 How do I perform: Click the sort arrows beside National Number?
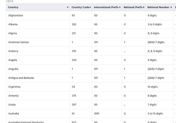[x=171, y=7]
